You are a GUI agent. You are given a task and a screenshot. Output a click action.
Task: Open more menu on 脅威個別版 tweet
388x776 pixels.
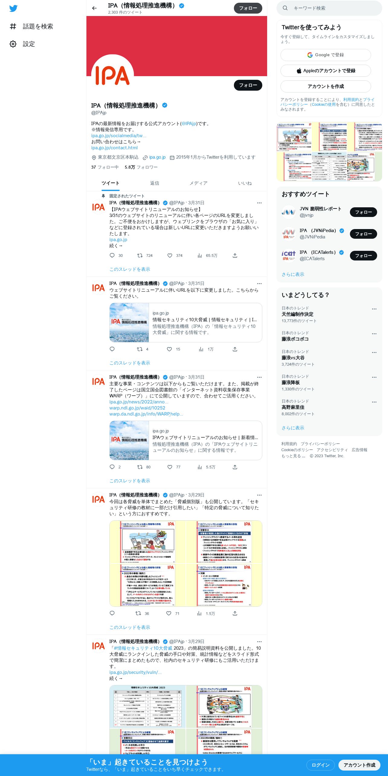(x=259, y=495)
